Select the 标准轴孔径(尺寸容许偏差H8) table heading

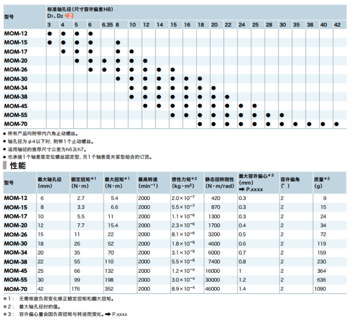[80, 9]
